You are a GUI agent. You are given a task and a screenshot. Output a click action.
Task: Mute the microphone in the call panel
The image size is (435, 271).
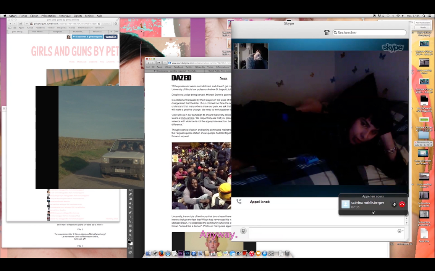coord(394,204)
